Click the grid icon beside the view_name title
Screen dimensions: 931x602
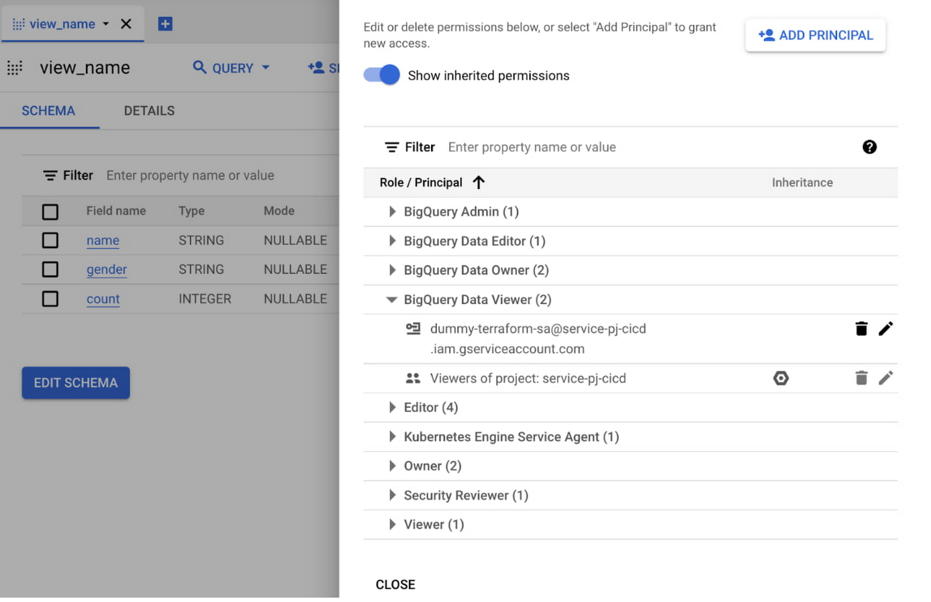[x=15, y=68]
